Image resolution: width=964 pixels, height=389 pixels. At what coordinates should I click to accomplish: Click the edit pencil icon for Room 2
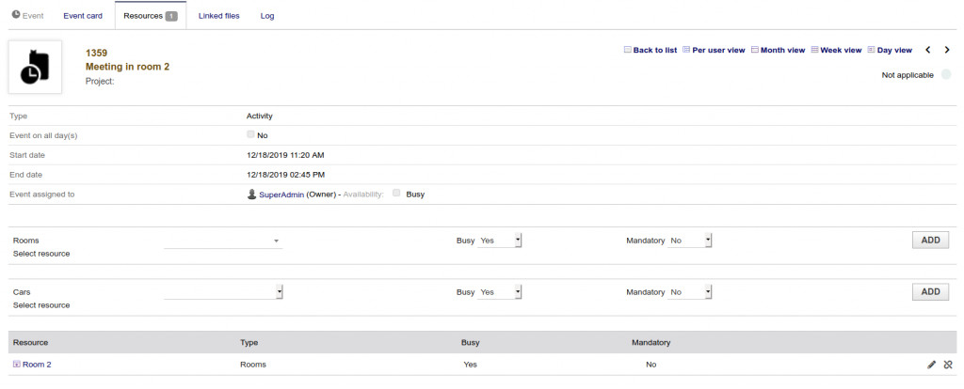pyautogui.click(x=931, y=364)
